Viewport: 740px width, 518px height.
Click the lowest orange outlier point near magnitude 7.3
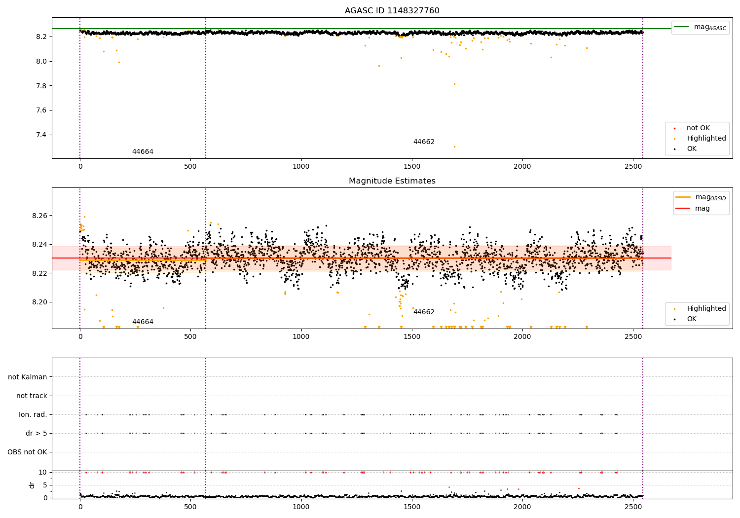coord(454,147)
